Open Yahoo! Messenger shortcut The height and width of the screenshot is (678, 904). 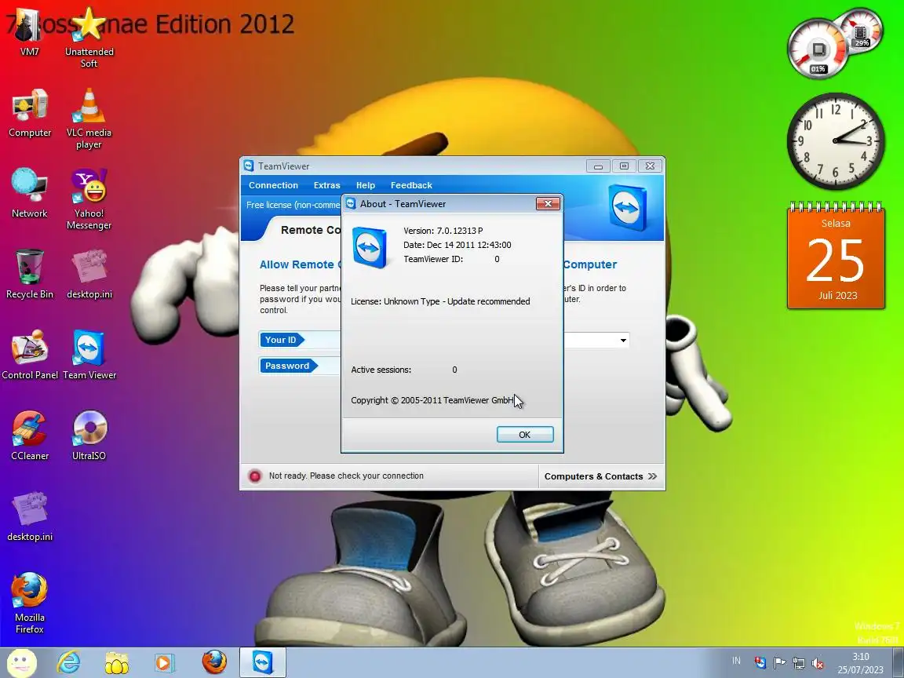click(89, 199)
